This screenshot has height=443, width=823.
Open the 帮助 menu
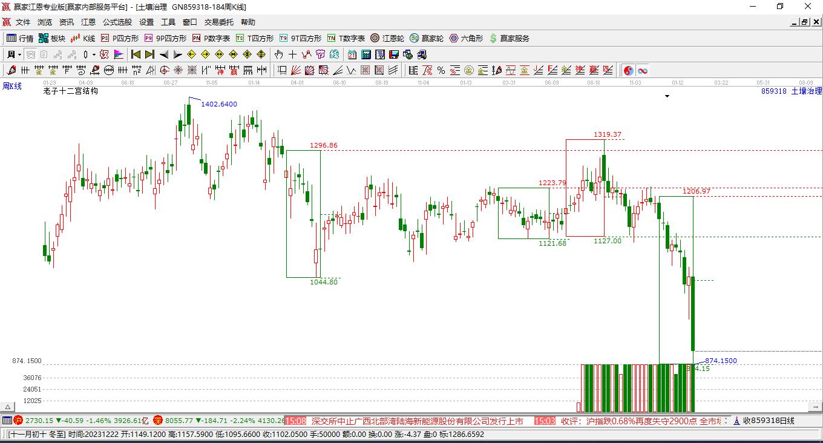(x=248, y=22)
